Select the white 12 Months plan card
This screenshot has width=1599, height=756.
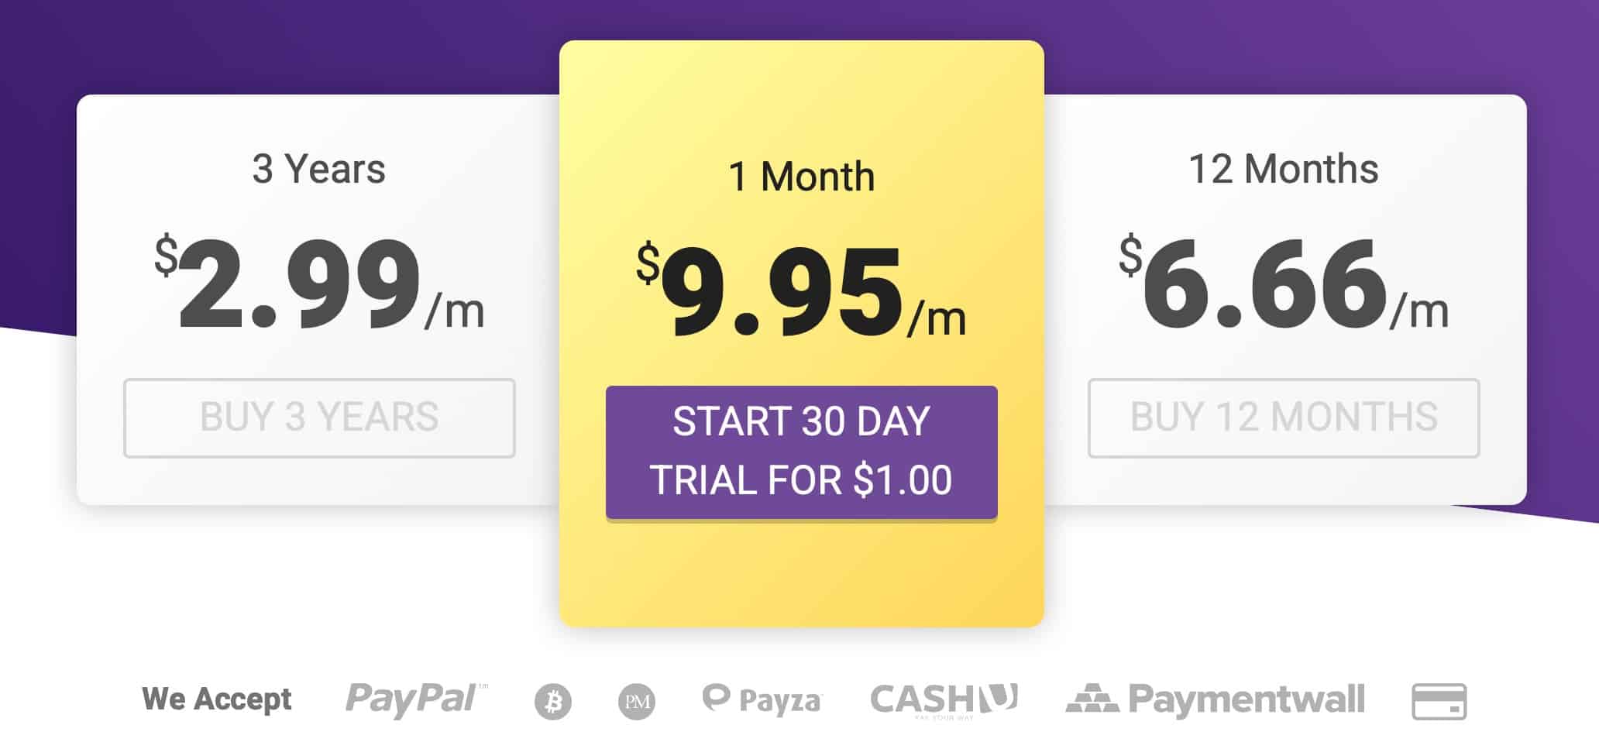point(1285,300)
